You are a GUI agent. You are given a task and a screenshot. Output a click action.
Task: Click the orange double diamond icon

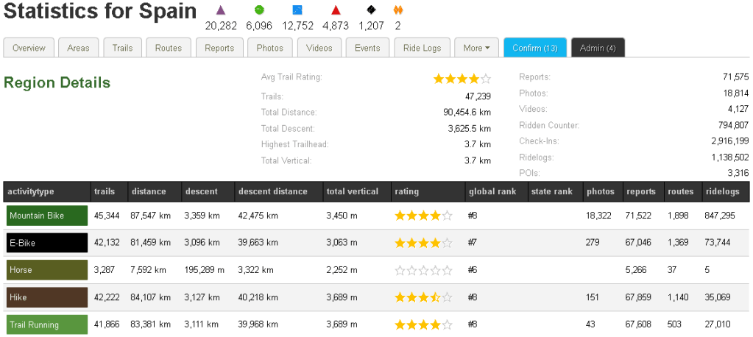pos(397,10)
